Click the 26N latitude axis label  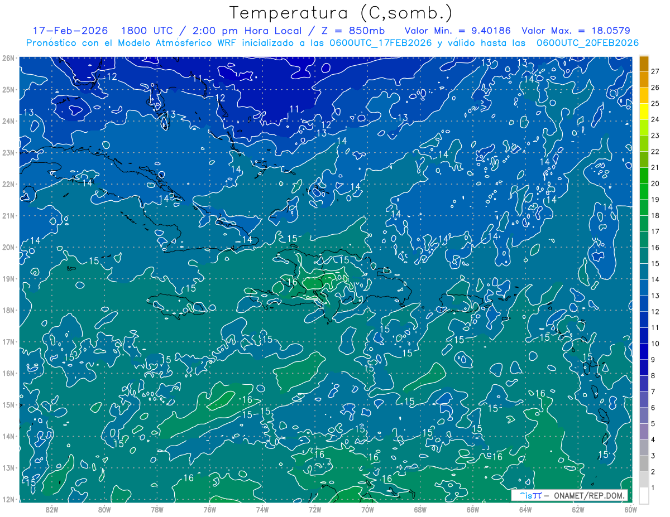click(x=8, y=58)
